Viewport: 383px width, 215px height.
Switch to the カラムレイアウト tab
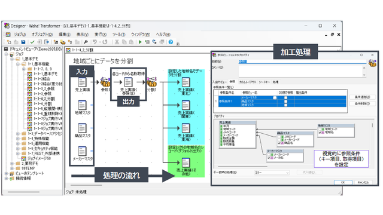point(247,82)
